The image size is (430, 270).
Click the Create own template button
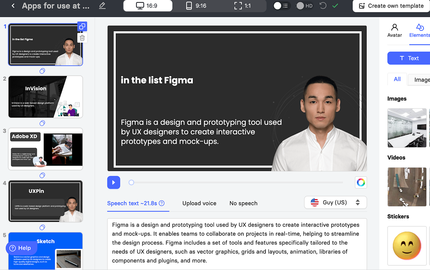point(391,6)
